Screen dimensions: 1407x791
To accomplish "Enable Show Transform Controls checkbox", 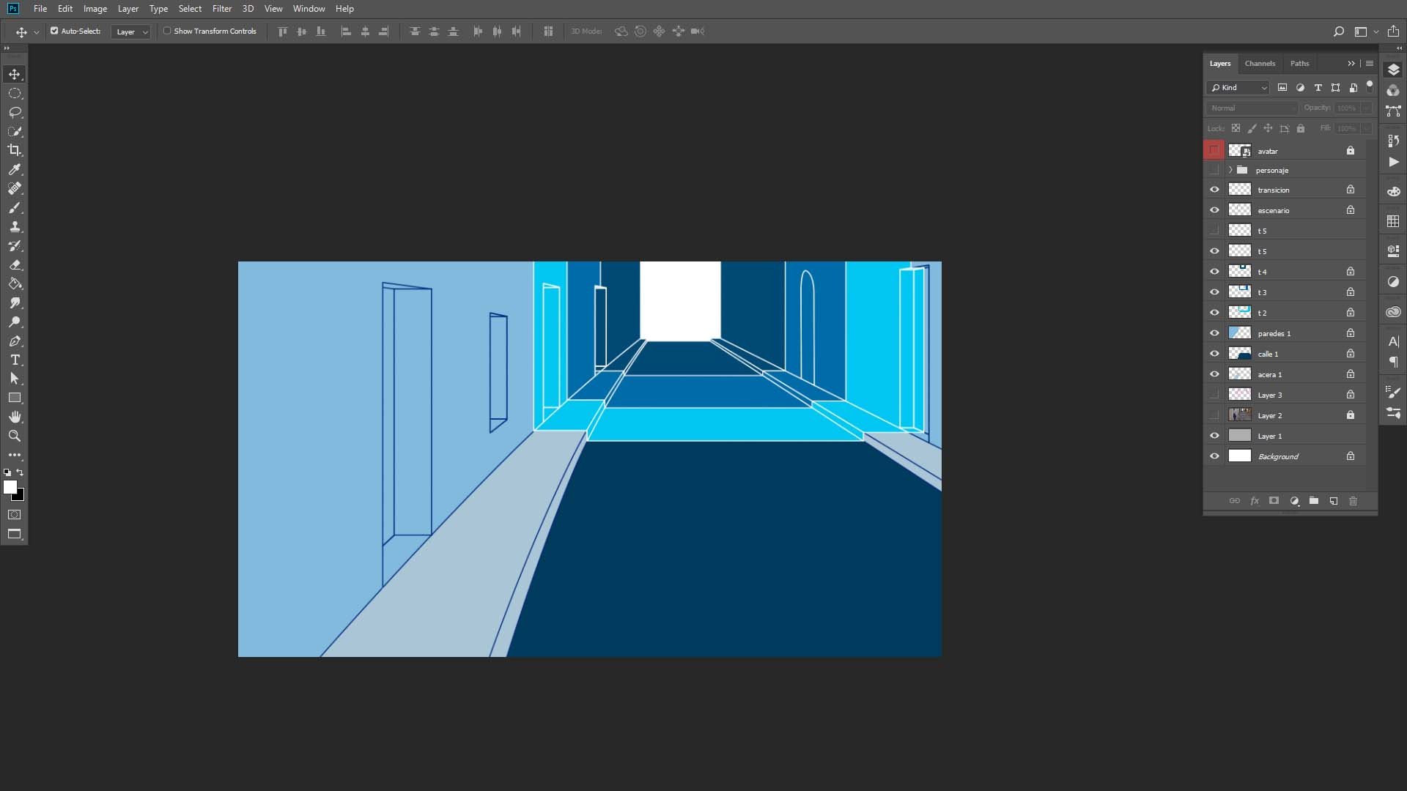I will click(x=167, y=31).
